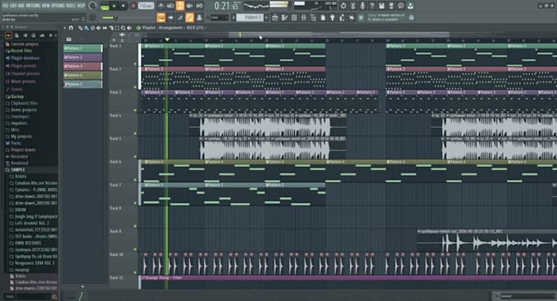Click the microphone one-click recording icon

click(x=362, y=6)
